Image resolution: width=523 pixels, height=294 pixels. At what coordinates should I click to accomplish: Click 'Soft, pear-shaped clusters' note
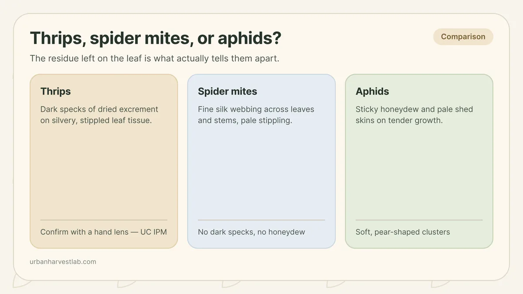403,232
